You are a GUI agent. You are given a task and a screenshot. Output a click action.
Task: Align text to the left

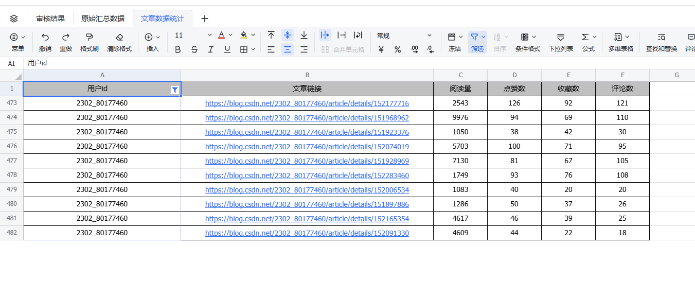[x=271, y=49]
